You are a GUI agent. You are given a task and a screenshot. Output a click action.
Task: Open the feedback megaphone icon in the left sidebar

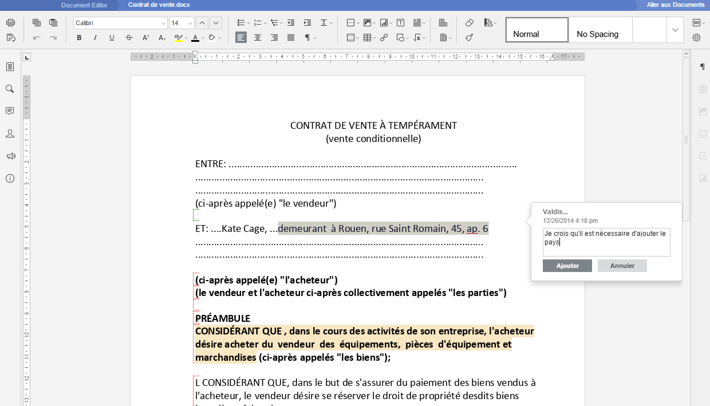point(10,156)
